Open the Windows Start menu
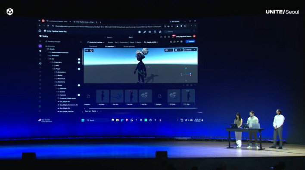Screen dimensions: 305x170 (83, 120)
